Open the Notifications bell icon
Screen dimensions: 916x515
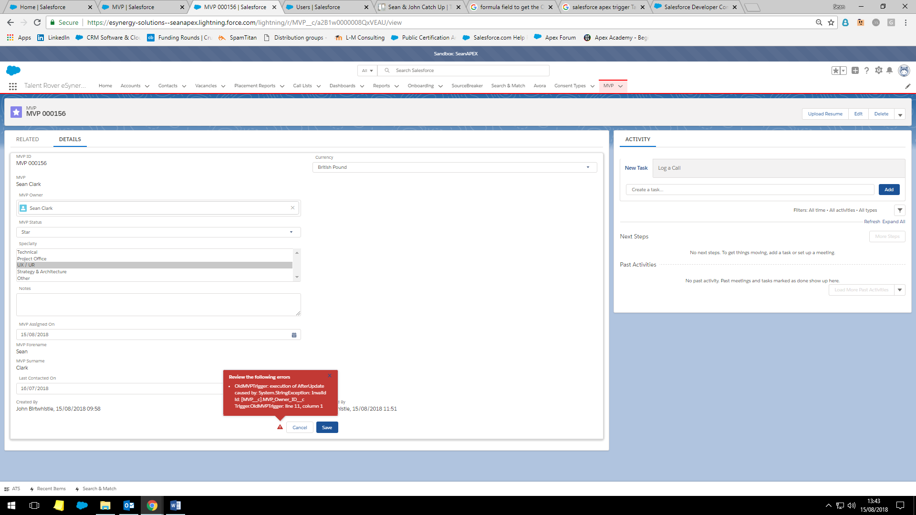(890, 71)
